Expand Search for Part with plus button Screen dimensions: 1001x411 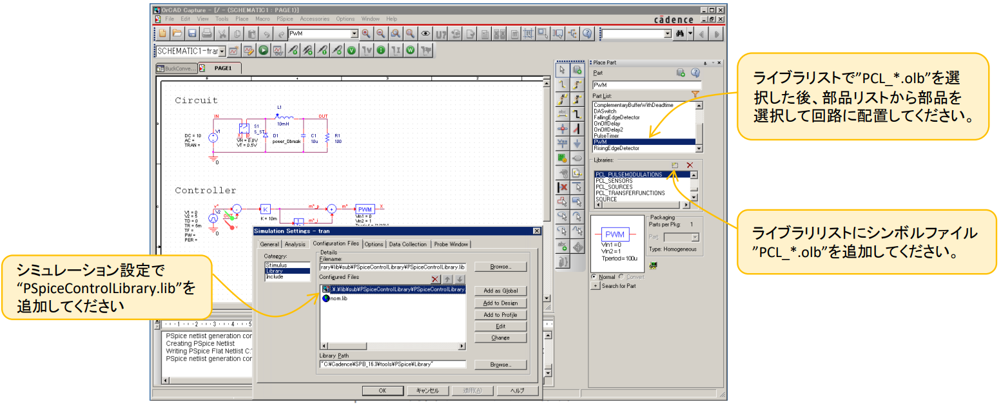pos(594,285)
